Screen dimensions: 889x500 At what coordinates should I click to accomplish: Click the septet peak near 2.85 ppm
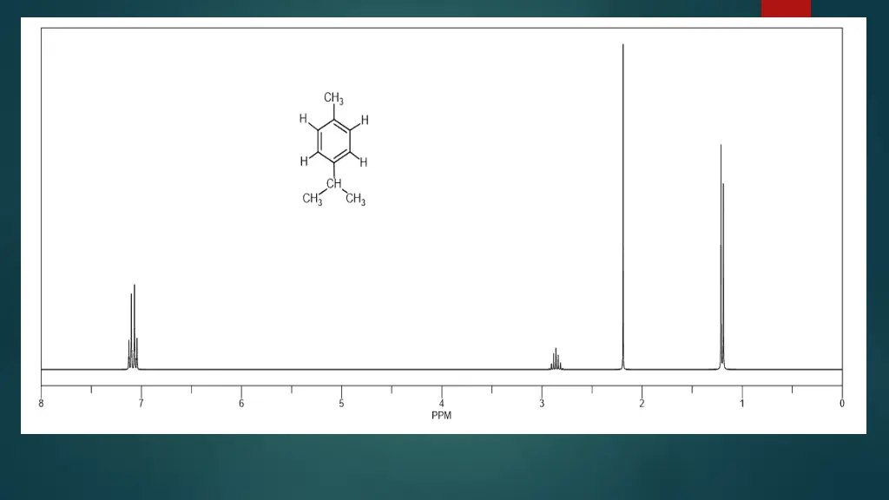point(556,359)
